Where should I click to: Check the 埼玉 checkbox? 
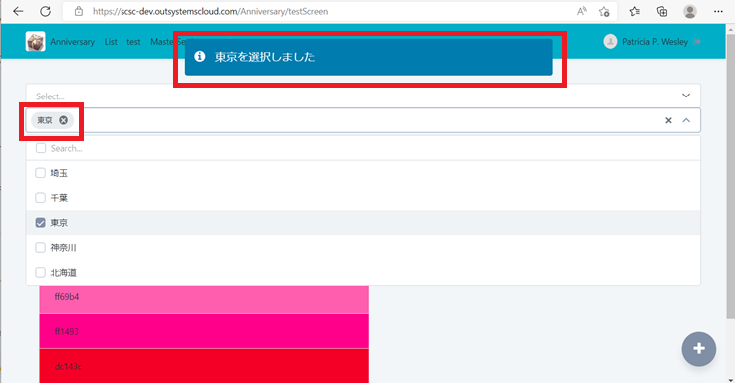(x=40, y=173)
